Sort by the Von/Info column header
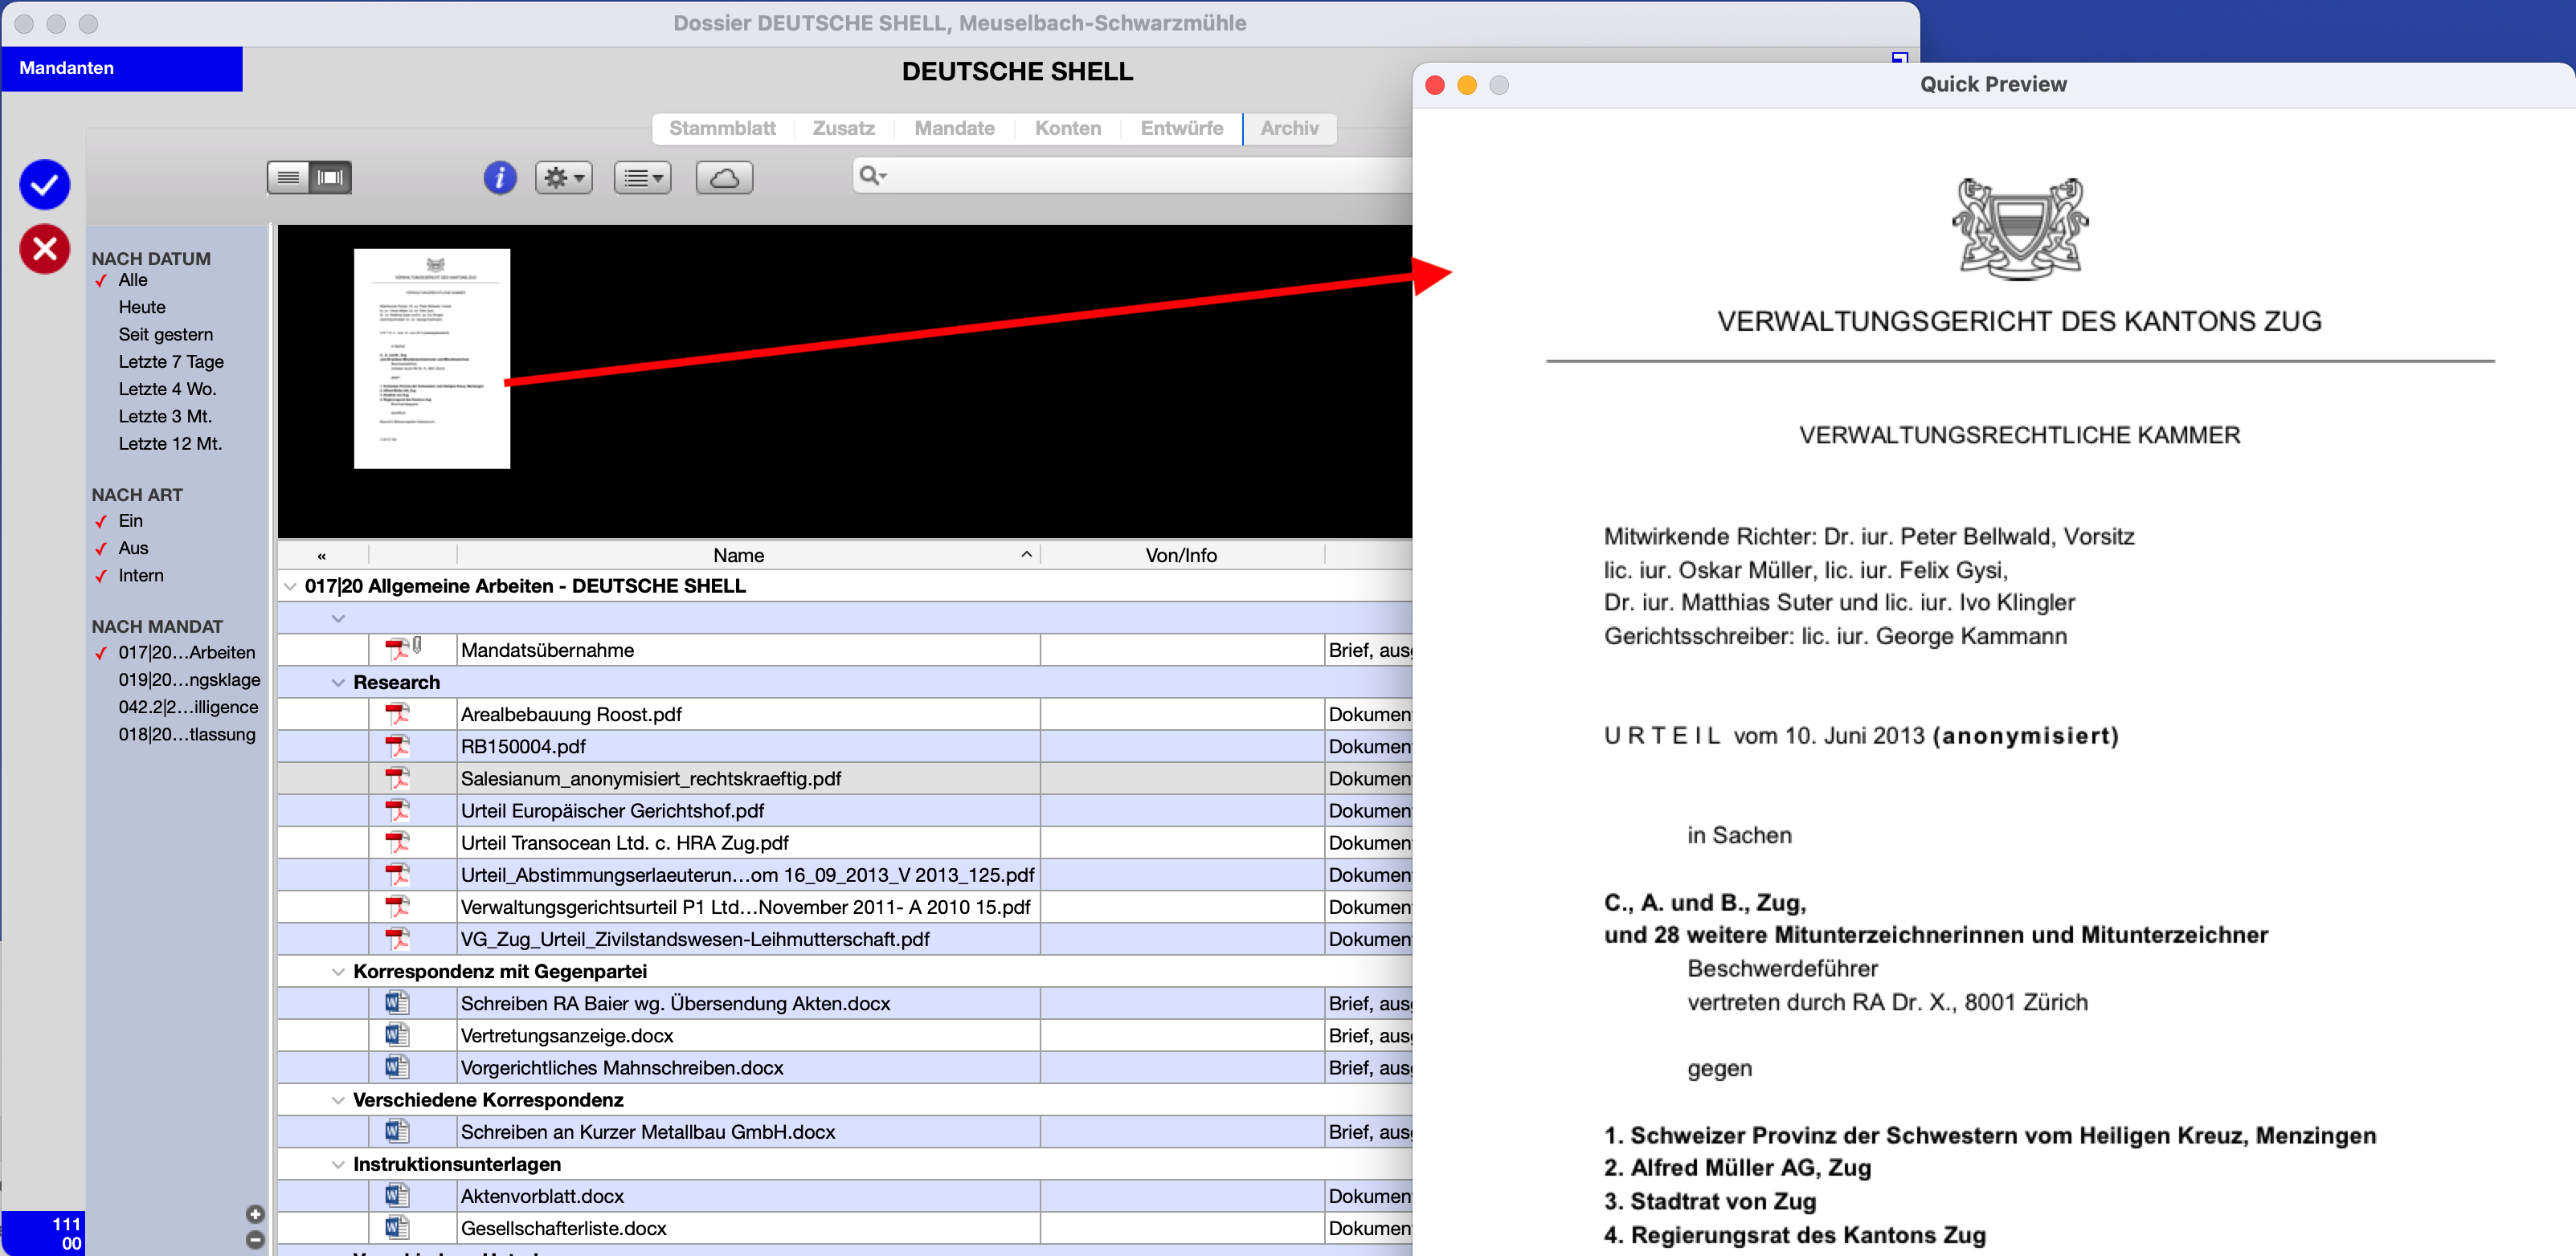The width and height of the screenshot is (2576, 1256). 1182,555
